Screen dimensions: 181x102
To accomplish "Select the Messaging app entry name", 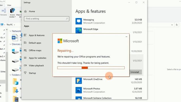I will [89, 20].
